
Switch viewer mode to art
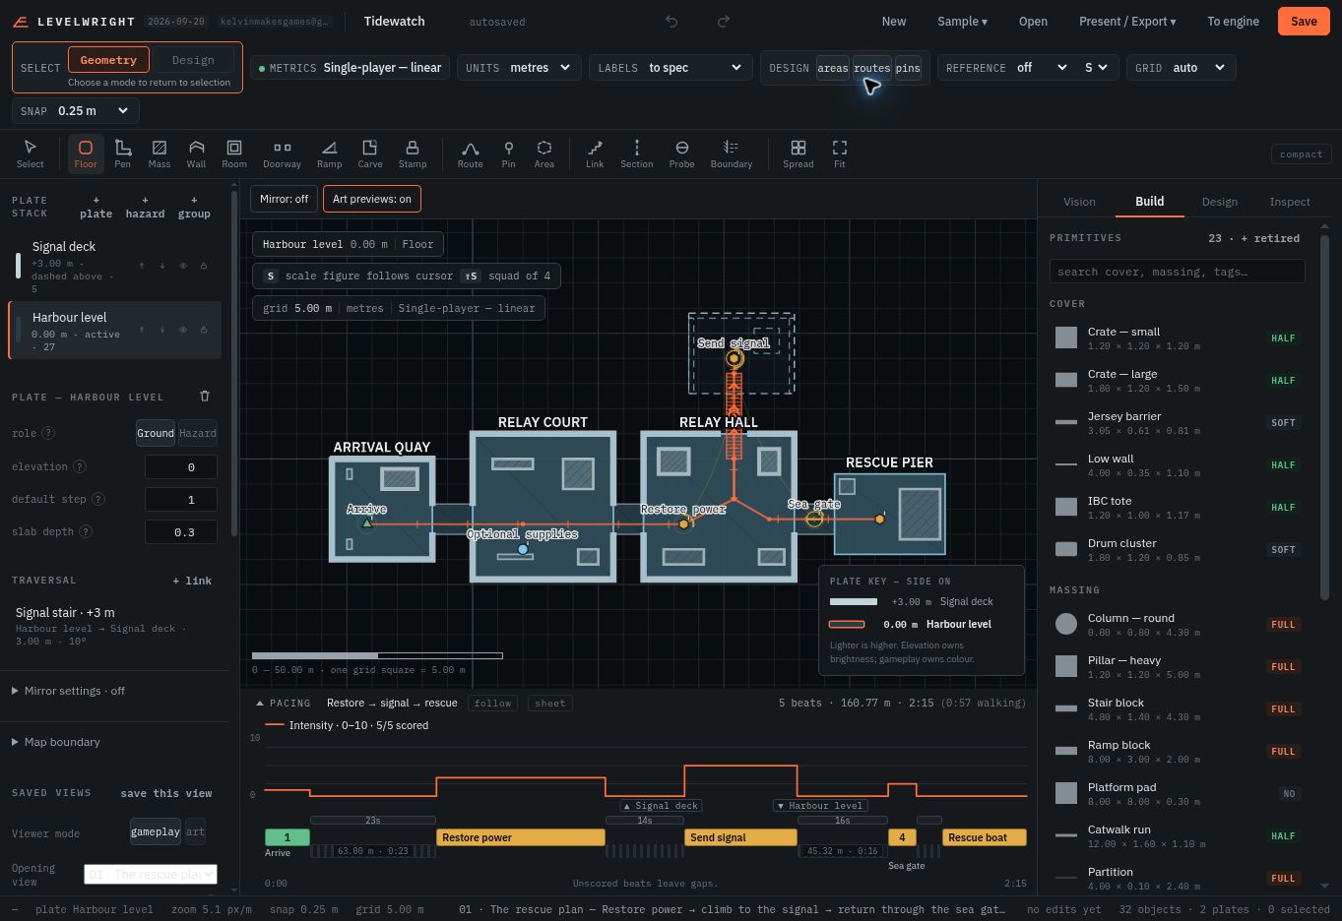tap(196, 831)
